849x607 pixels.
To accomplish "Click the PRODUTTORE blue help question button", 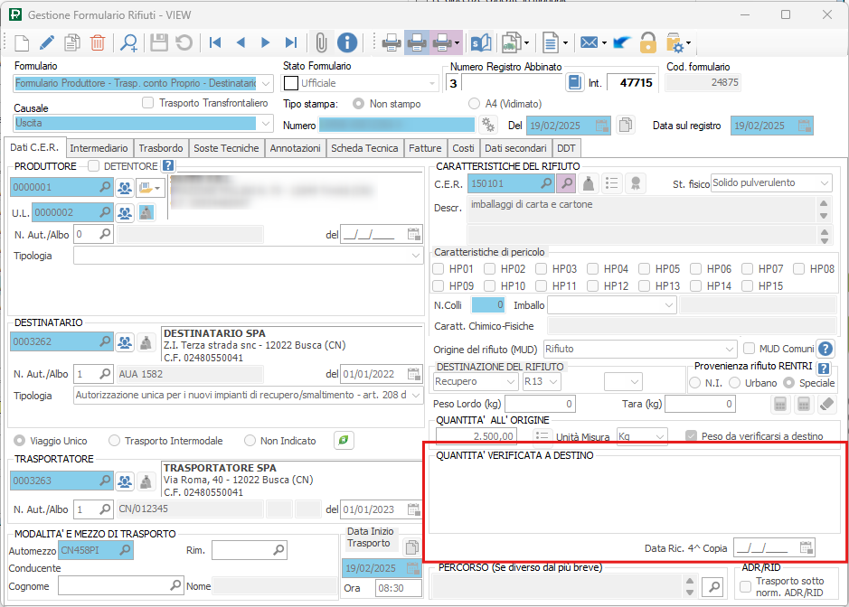I will [x=167, y=166].
